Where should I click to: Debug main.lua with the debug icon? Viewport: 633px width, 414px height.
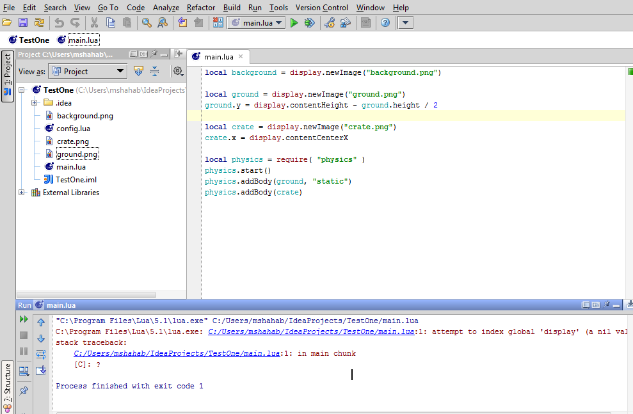tap(309, 22)
